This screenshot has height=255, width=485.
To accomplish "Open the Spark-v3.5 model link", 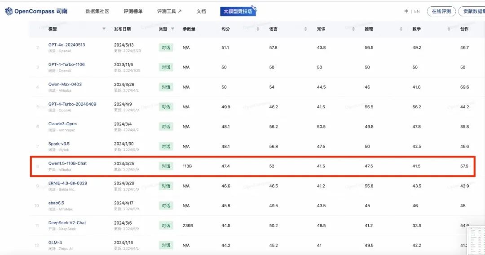I will (59, 144).
